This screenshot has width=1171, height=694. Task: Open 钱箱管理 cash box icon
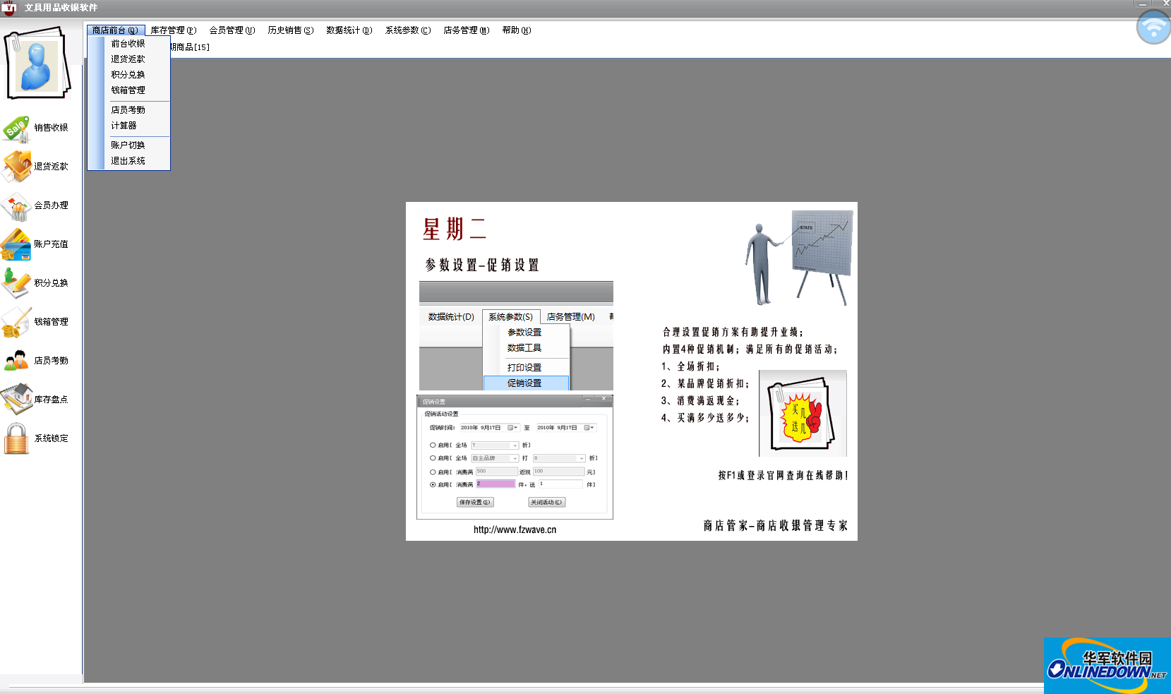click(x=16, y=322)
